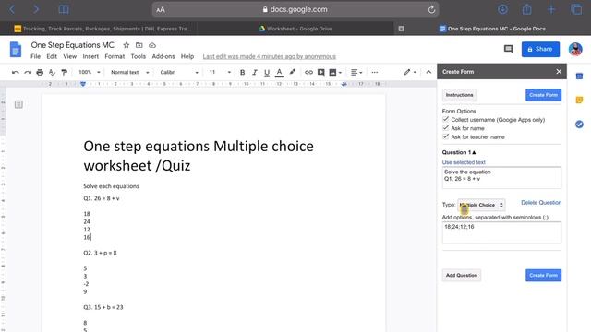Close the Create Form sidebar
The height and width of the screenshot is (332, 591).
pyautogui.click(x=559, y=72)
